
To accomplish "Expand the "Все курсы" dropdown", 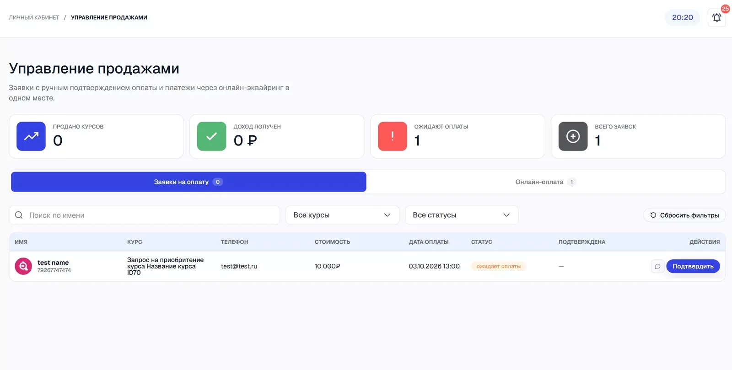I will coord(342,215).
